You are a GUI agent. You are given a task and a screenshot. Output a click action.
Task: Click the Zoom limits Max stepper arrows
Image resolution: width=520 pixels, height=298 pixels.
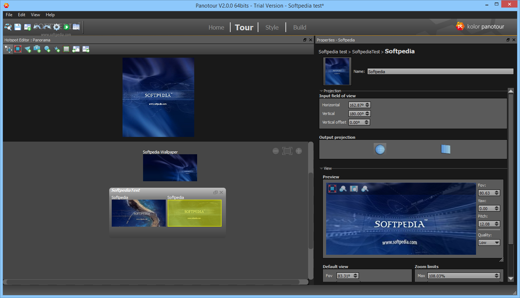[497, 276]
